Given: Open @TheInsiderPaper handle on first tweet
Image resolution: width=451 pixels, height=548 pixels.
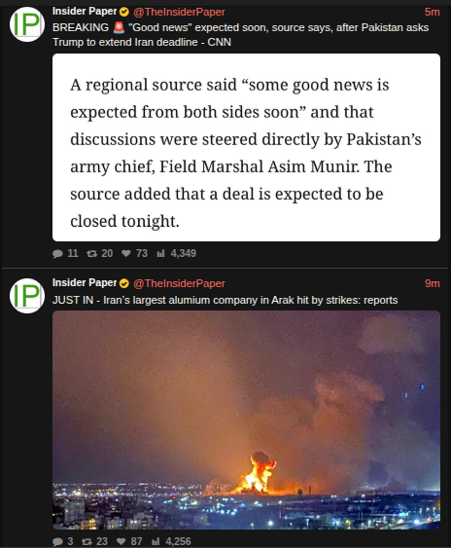Looking at the screenshot, I should [x=179, y=13].
